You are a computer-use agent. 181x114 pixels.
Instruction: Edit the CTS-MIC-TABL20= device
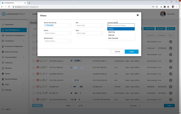coord(171,67)
